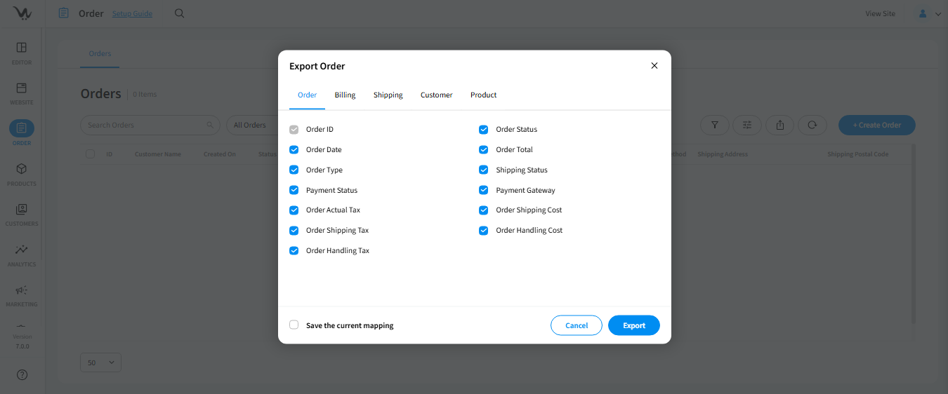Uncheck the Order Date checkbox
The width and height of the screenshot is (948, 394).
(294, 149)
